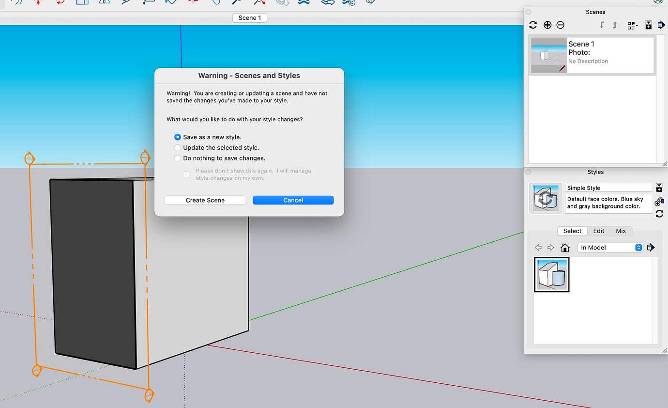Open the Mix tab in Styles
The height and width of the screenshot is (408, 668).
[x=621, y=231]
